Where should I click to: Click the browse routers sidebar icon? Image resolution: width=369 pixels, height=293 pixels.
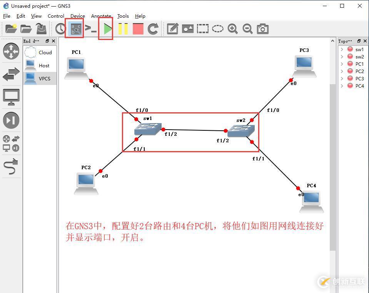click(x=11, y=51)
